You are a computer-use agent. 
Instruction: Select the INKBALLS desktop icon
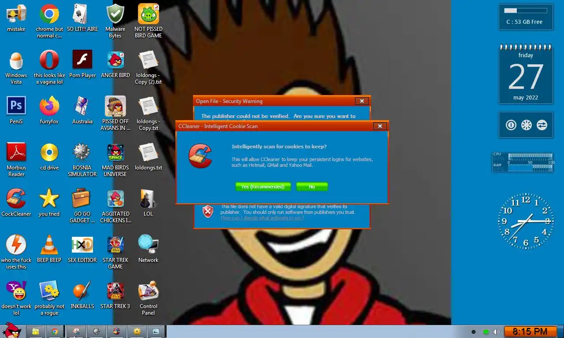[x=82, y=295]
